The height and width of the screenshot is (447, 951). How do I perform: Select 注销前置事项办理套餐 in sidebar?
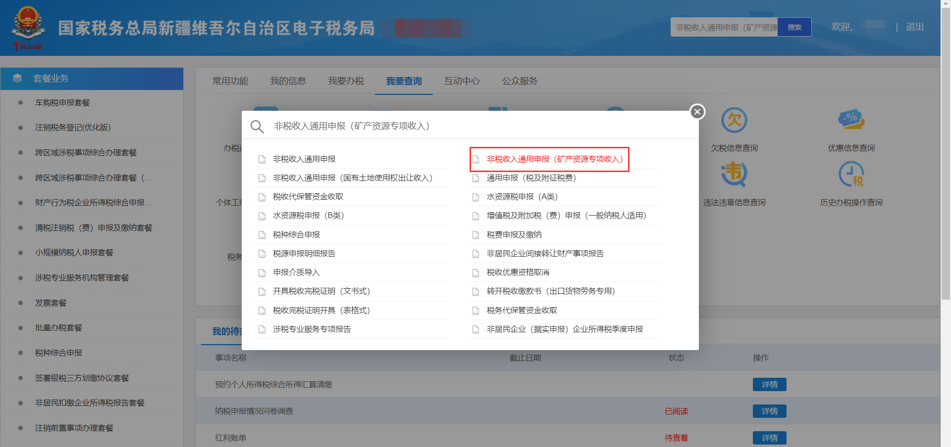[74, 428]
